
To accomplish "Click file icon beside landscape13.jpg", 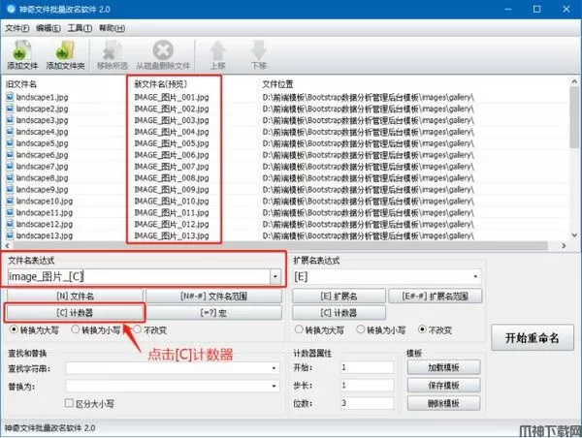I will (x=10, y=235).
